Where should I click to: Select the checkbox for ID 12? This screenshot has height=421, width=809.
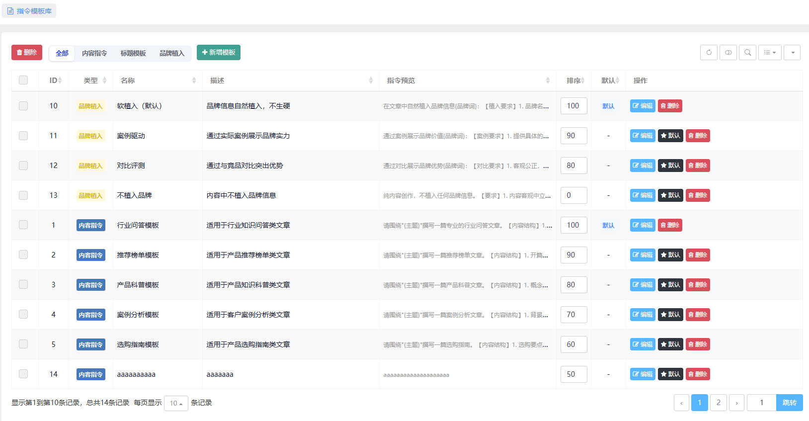coord(23,166)
